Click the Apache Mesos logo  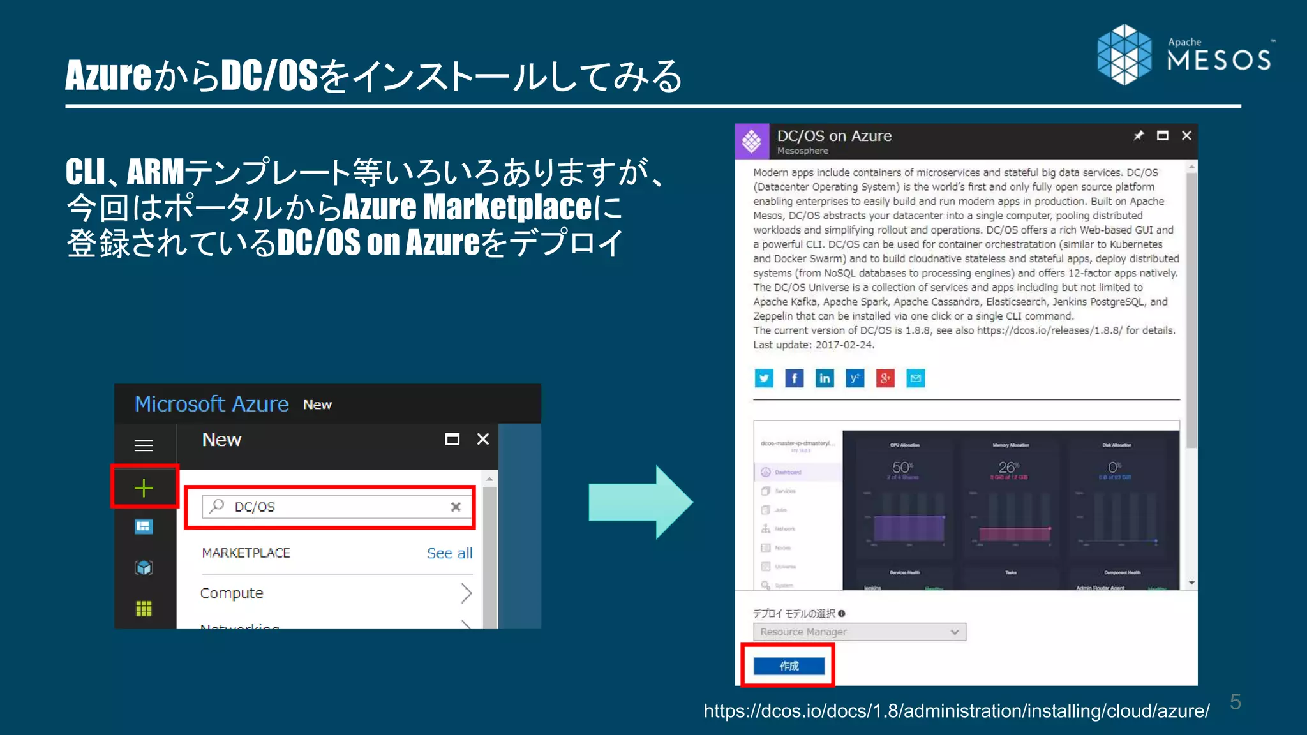(1185, 54)
